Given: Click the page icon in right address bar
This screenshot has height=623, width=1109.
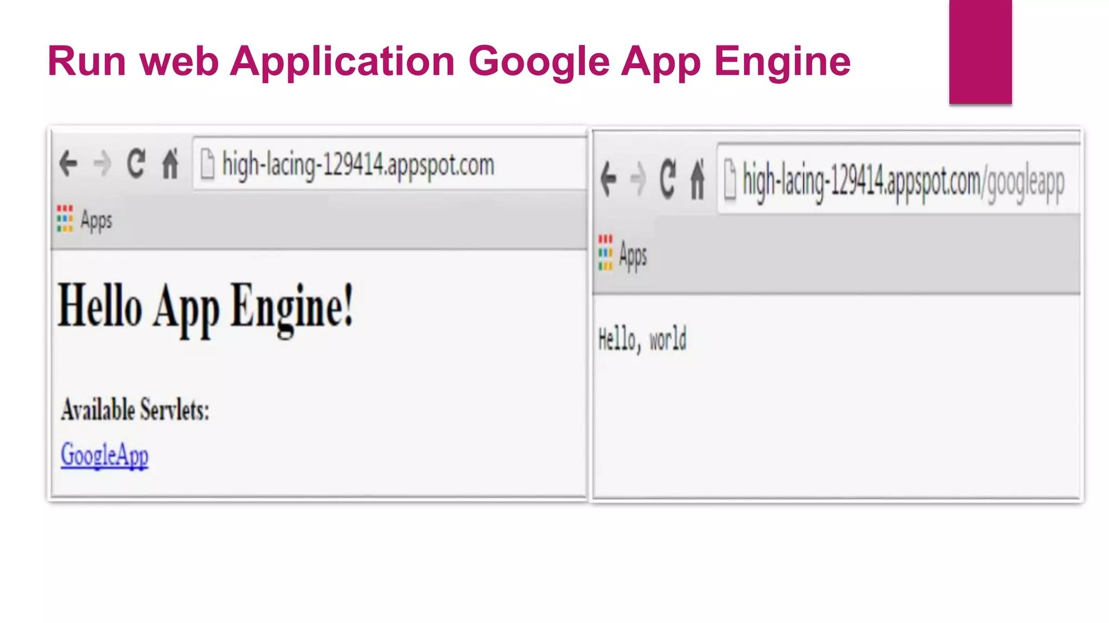Looking at the screenshot, I should pos(730,180).
